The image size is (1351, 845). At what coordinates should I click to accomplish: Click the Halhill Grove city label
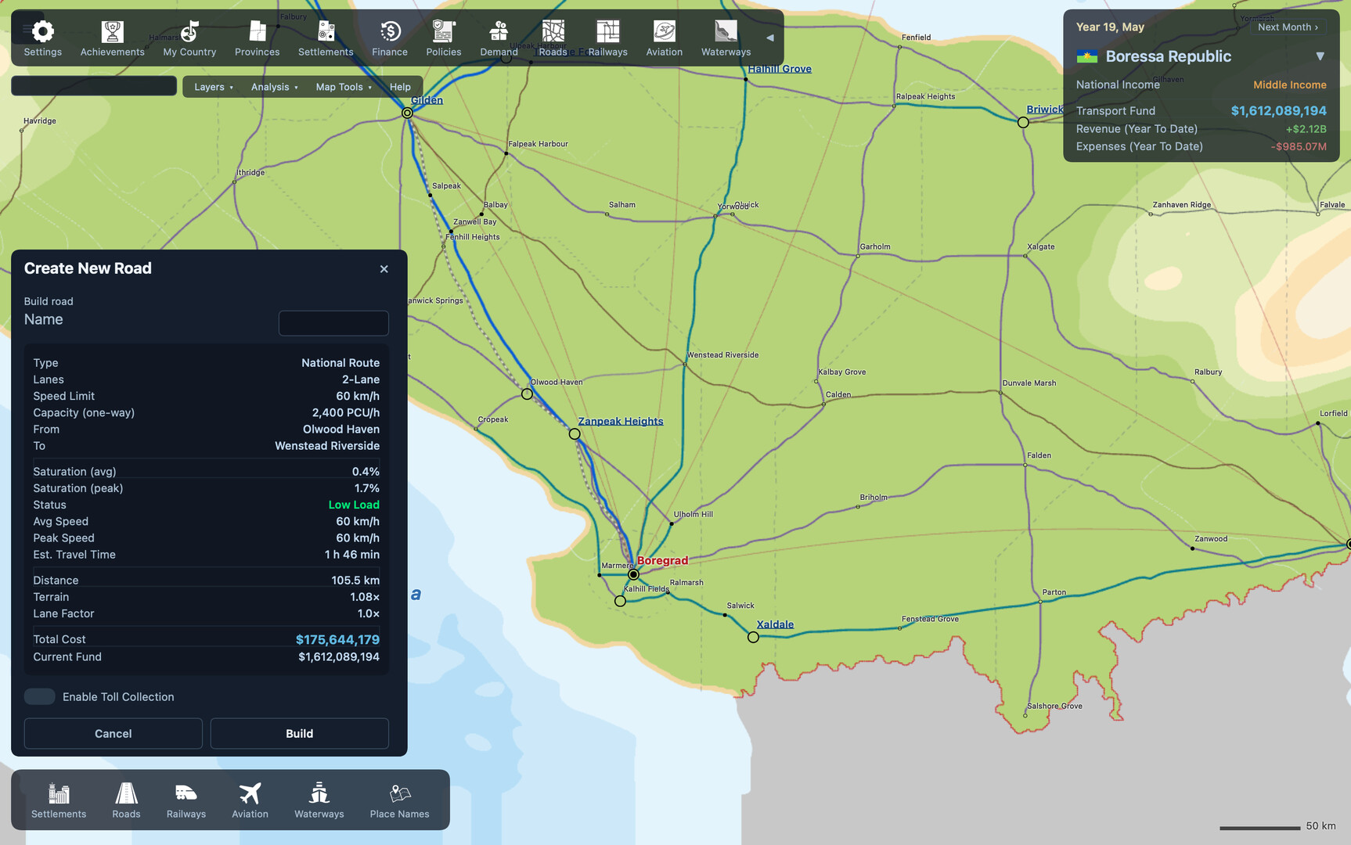780,69
